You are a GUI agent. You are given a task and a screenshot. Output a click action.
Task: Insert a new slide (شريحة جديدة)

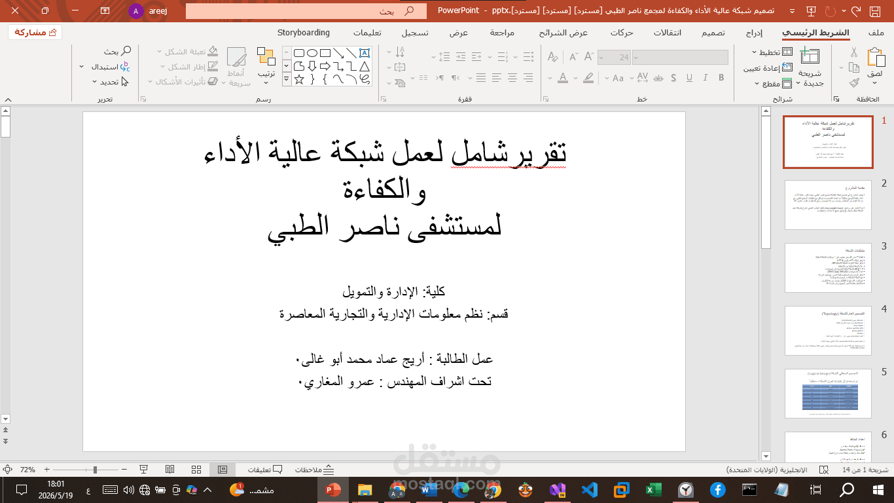pyautogui.click(x=812, y=67)
